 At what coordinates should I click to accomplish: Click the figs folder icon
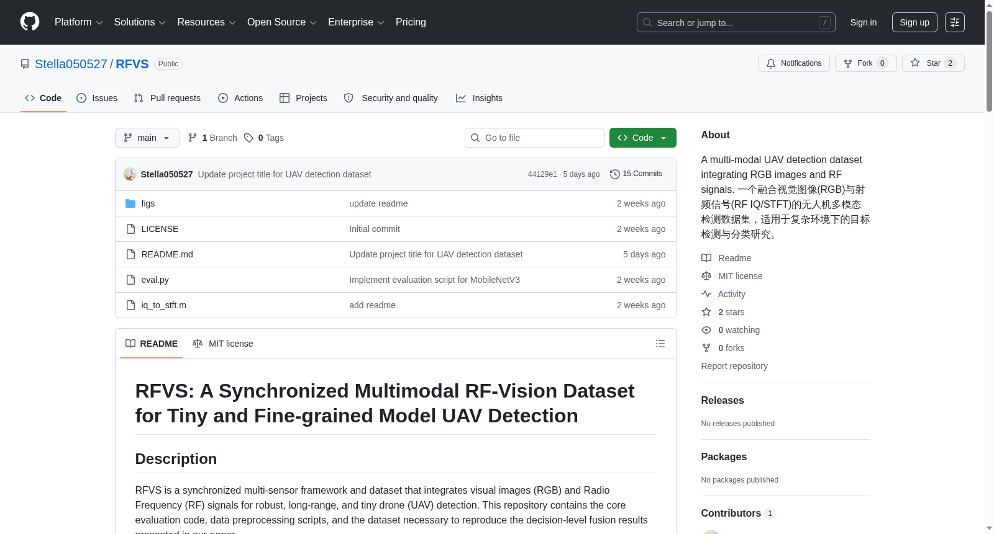pyautogui.click(x=130, y=203)
